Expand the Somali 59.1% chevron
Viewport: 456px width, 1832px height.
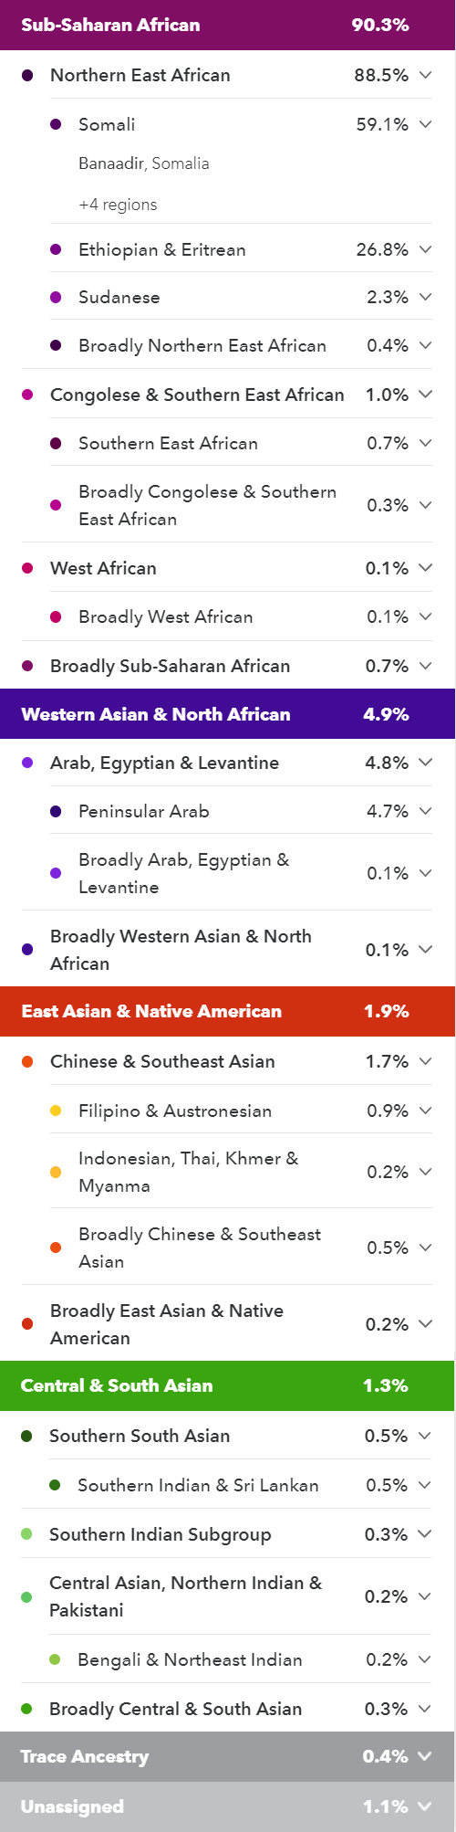(x=425, y=124)
